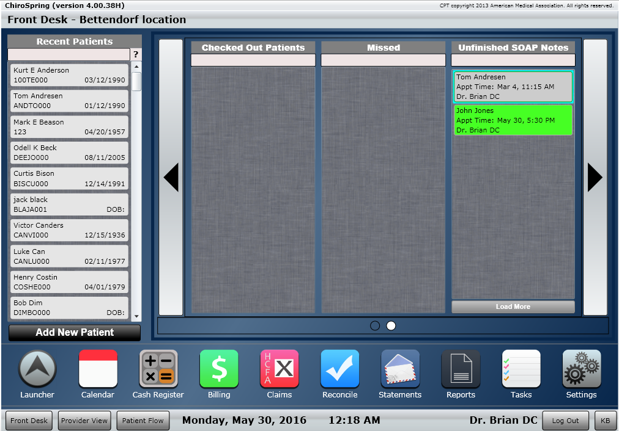Open the Statements envelope icon

click(x=400, y=369)
